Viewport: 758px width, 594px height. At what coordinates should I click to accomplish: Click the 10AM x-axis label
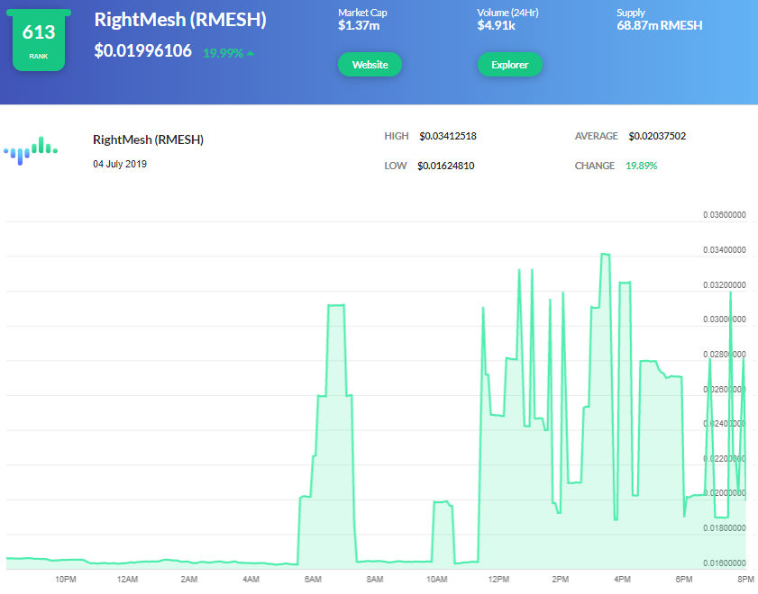pos(436,579)
